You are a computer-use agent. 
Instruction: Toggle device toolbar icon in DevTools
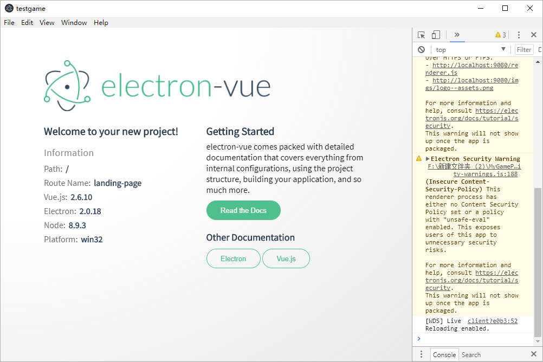pos(436,35)
